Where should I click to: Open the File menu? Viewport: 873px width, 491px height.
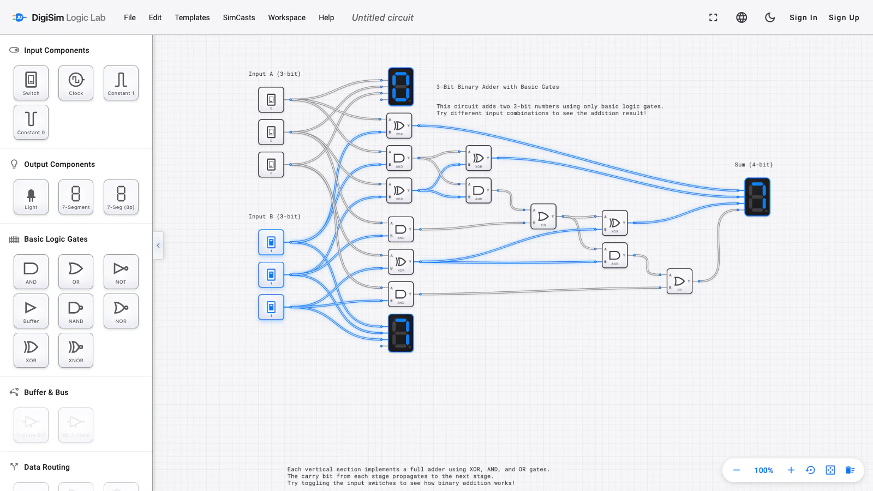tap(130, 17)
